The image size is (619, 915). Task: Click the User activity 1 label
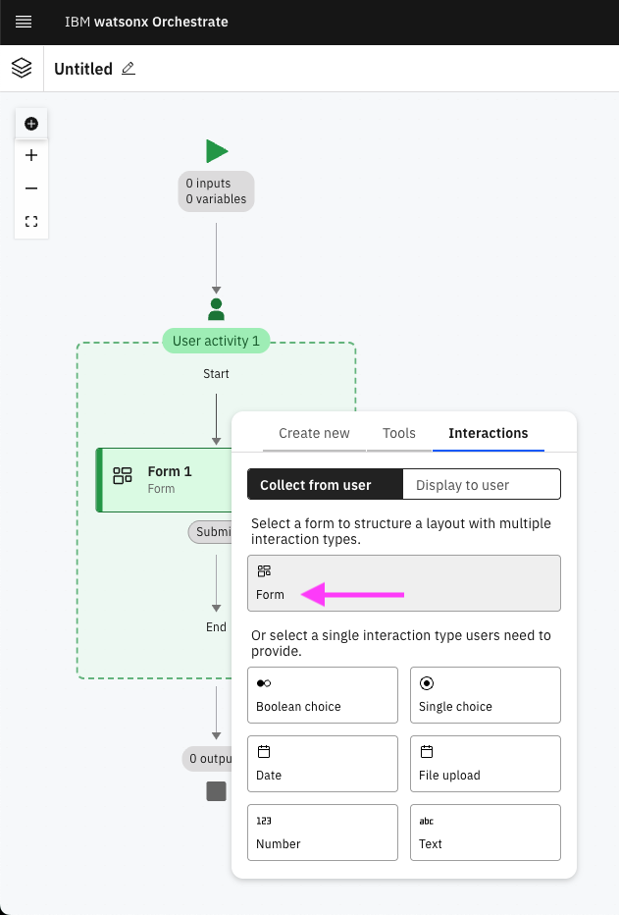pyautogui.click(x=216, y=342)
